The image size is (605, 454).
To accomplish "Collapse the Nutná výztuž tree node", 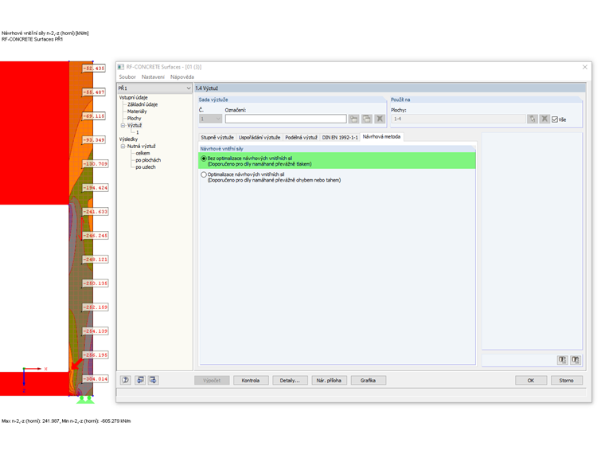I will coord(123,147).
